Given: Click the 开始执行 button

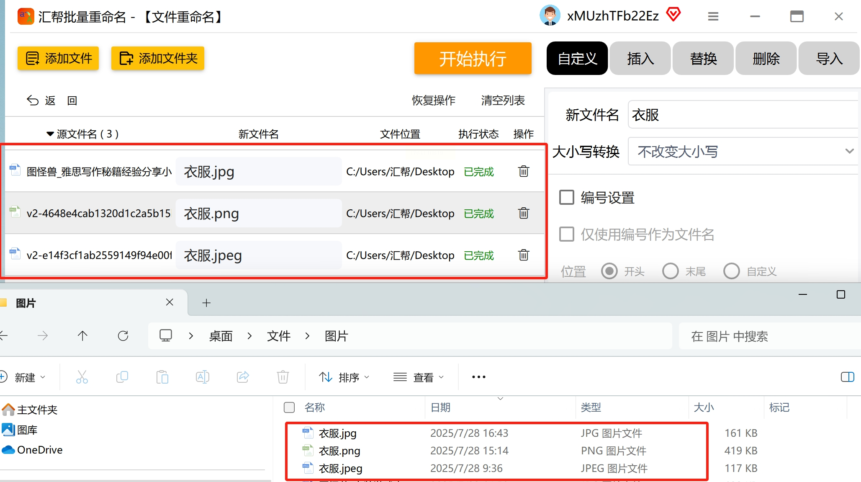Looking at the screenshot, I should click(473, 59).
